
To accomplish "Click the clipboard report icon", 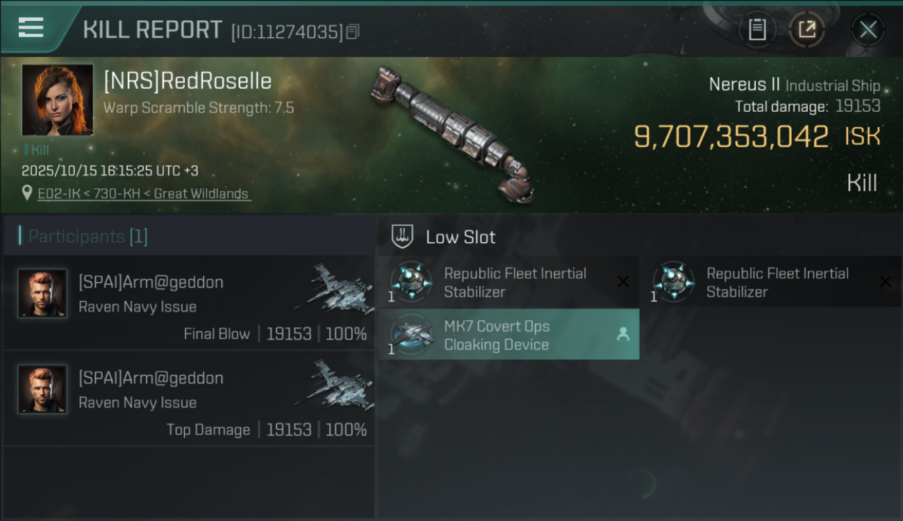I will click(x=757, y=30).
